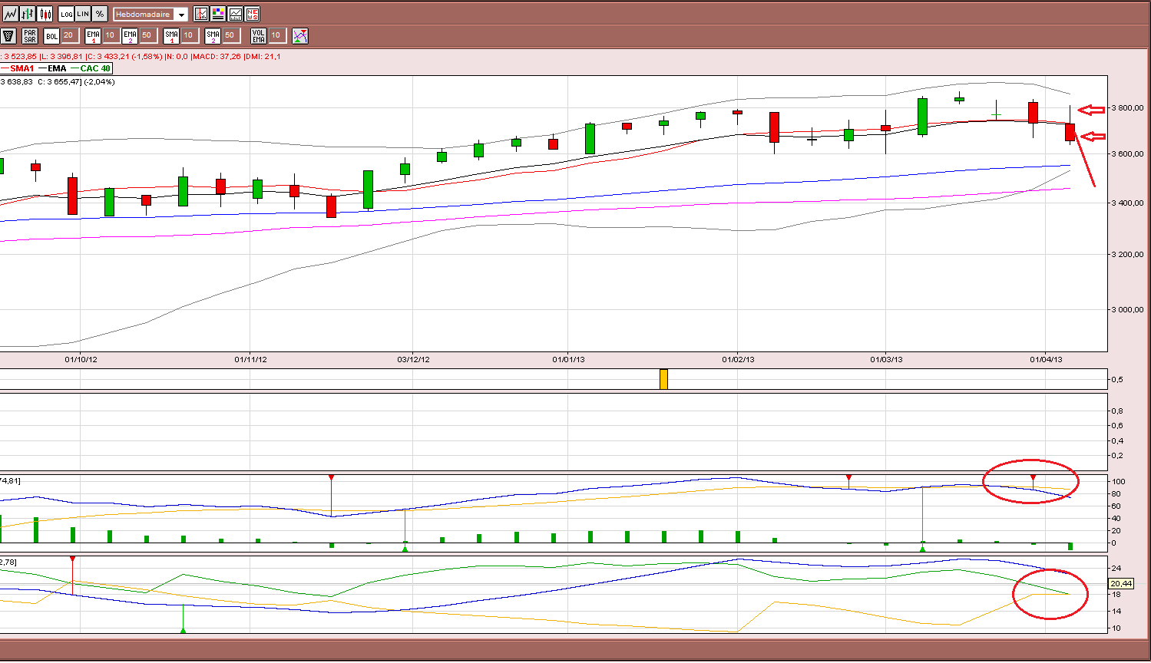Open the color palette settings icon
The image size is (1151, 663).
[218, 14]
